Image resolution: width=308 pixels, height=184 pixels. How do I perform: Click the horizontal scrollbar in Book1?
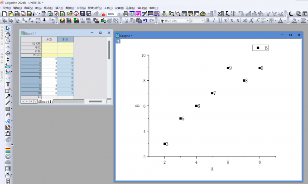[95, 101]
